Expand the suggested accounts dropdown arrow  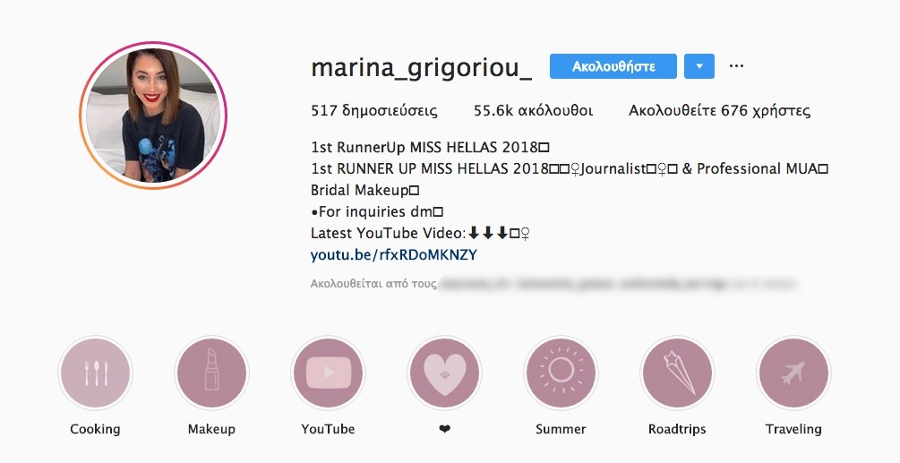699,66
